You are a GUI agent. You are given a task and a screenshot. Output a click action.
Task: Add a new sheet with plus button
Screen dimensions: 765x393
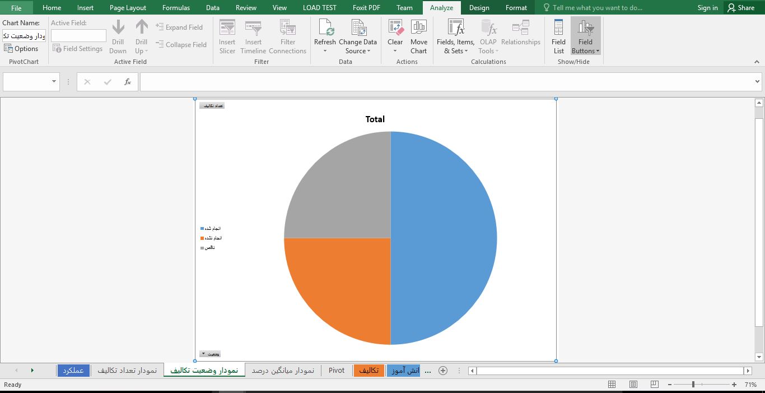[443, 371]
